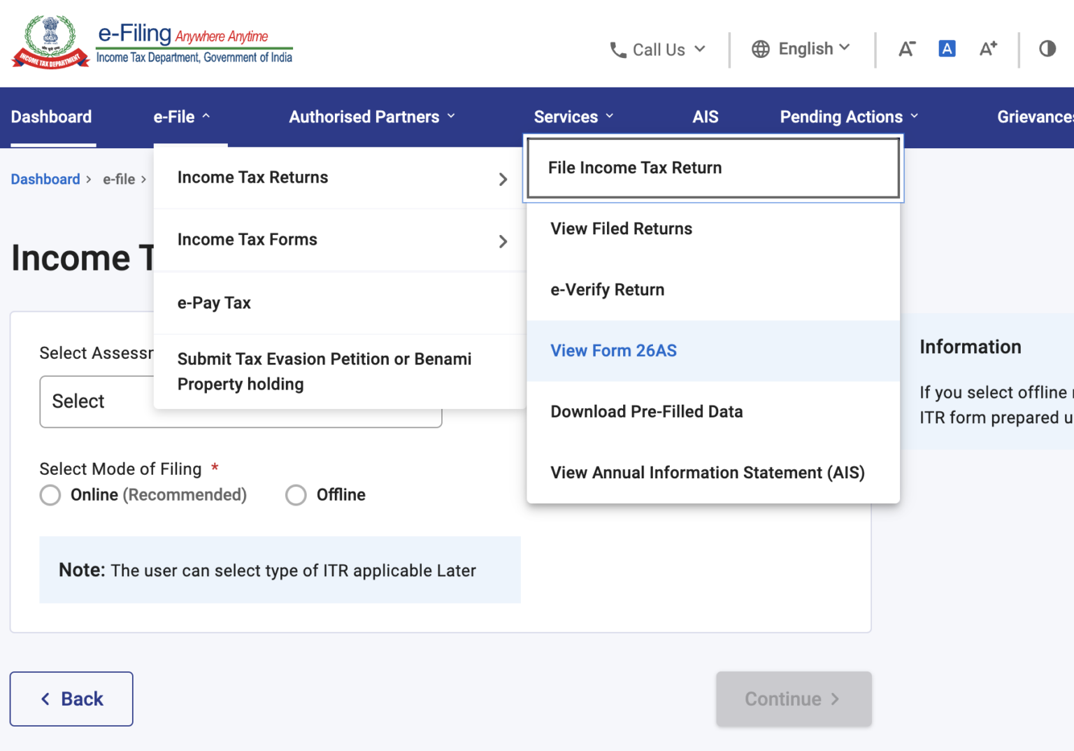Decrease font size with A- icon

coord(907,49)
